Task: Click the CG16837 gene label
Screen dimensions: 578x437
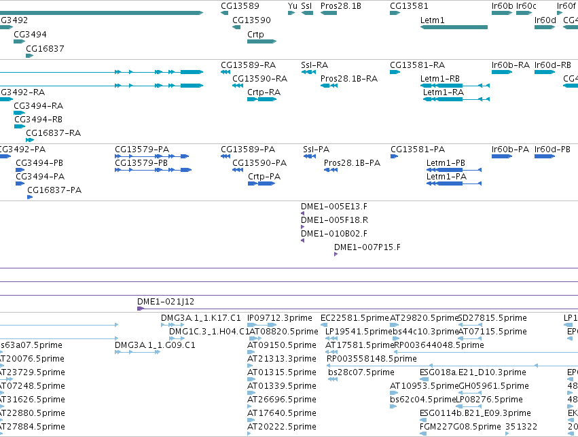Action: (x=45, y=49)
